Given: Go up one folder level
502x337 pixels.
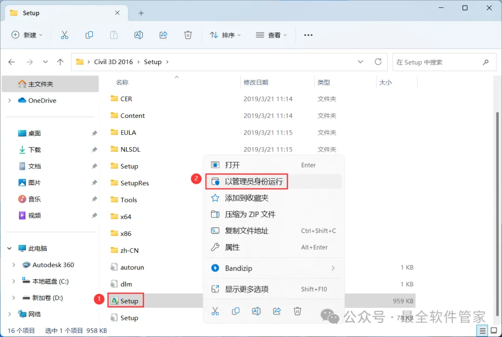Looking at the screenshot, I should tap(60, 62).
